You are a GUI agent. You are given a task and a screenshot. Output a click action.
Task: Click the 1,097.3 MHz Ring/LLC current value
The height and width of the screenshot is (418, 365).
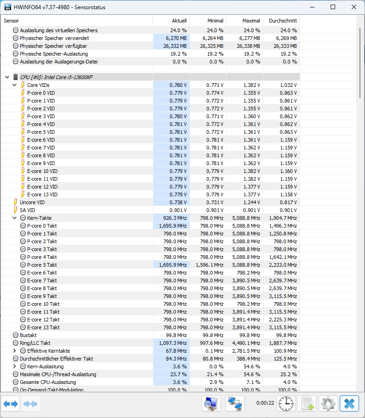[173, 343]
